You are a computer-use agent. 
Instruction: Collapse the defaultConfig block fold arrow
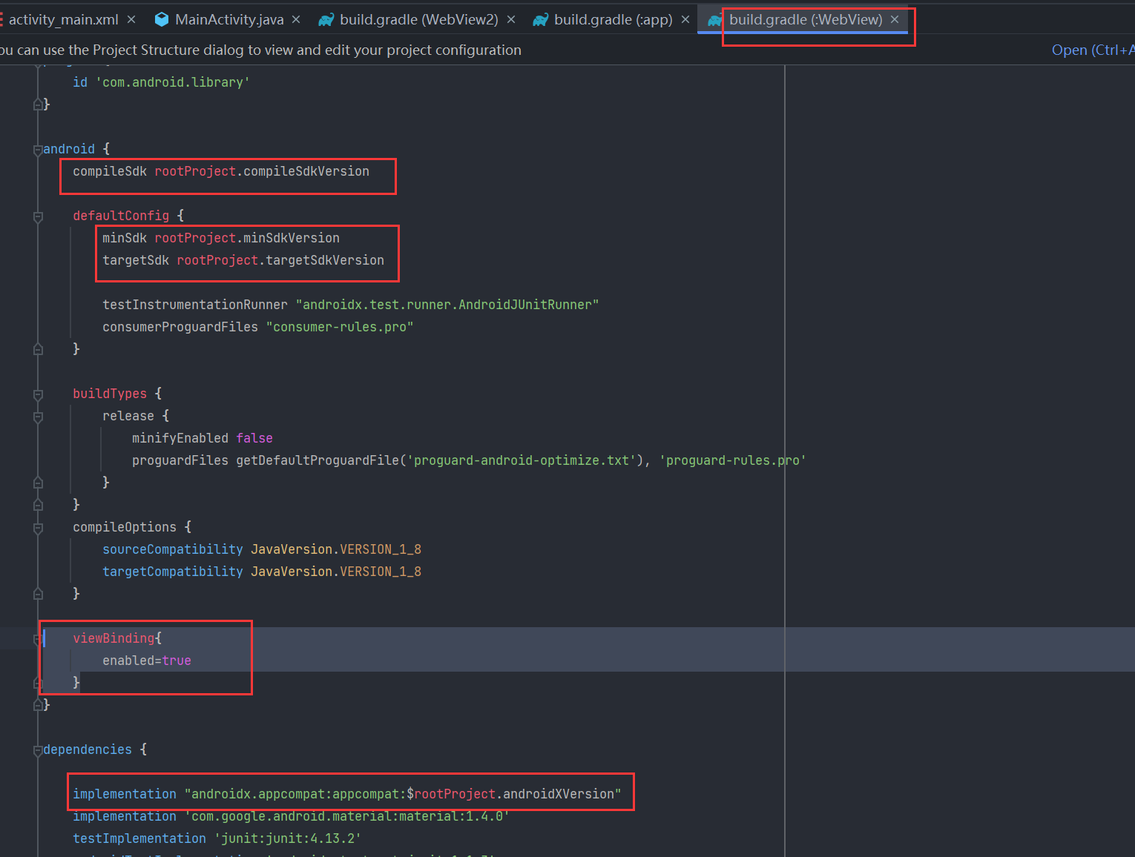[x=38, y=217]
